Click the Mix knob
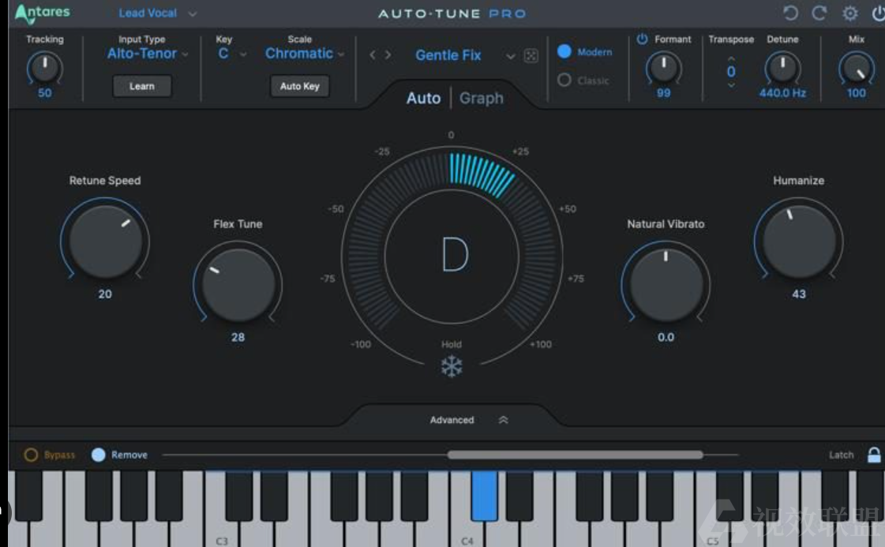The image size is (885, 547). click(857, 68)
